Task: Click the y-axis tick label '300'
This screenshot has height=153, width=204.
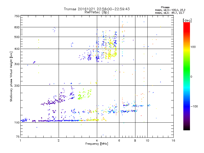Action: [x=17, y=64]
